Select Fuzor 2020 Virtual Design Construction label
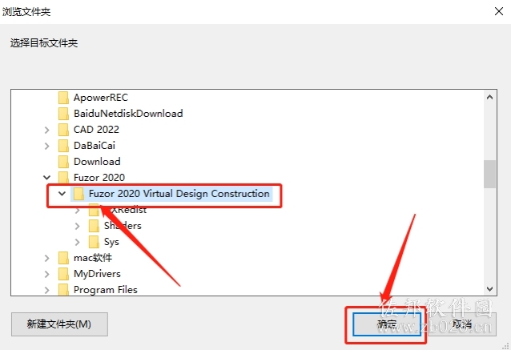The width and height of the screenshot is (511, 350). click(179, 194)
